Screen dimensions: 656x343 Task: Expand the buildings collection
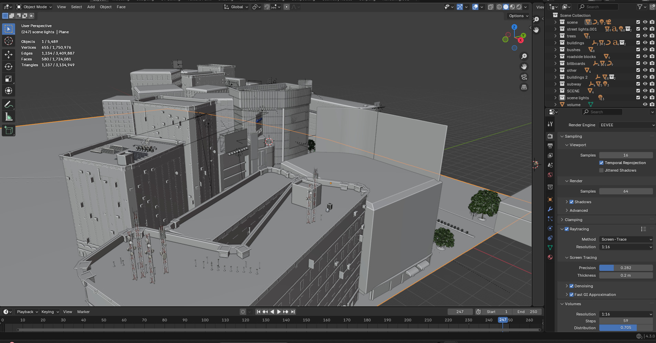(555, 43)
